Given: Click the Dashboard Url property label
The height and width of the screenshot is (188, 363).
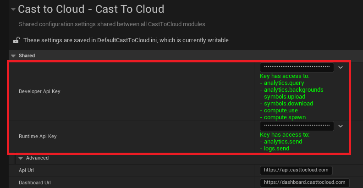Looking at the screenshot, I should [x=33, y=182].
